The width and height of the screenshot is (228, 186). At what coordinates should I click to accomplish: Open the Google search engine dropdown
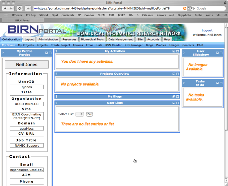coord(193,8)
